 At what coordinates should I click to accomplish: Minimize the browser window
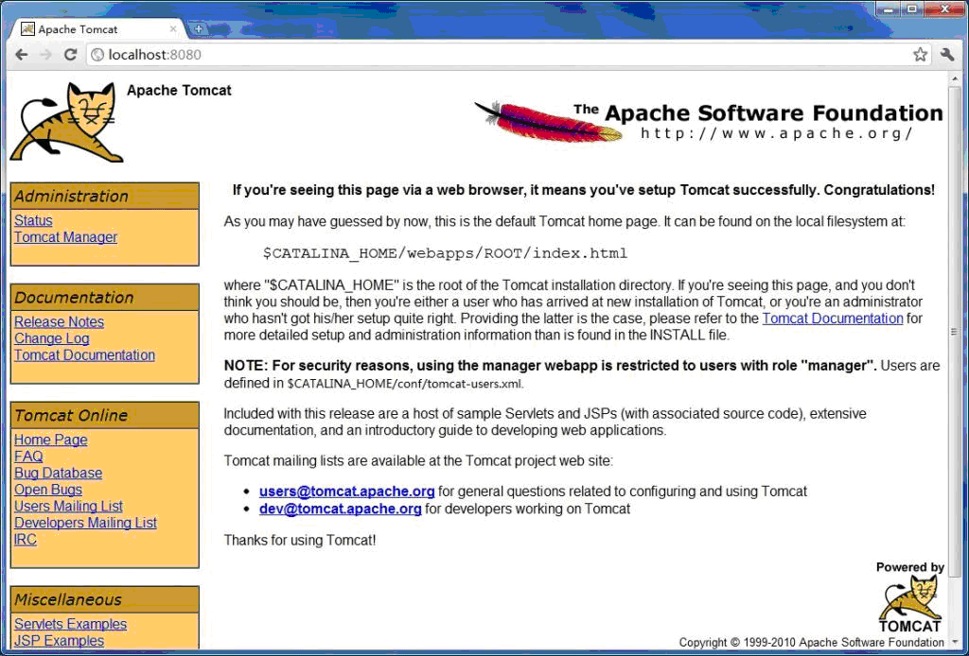[888, 9]
